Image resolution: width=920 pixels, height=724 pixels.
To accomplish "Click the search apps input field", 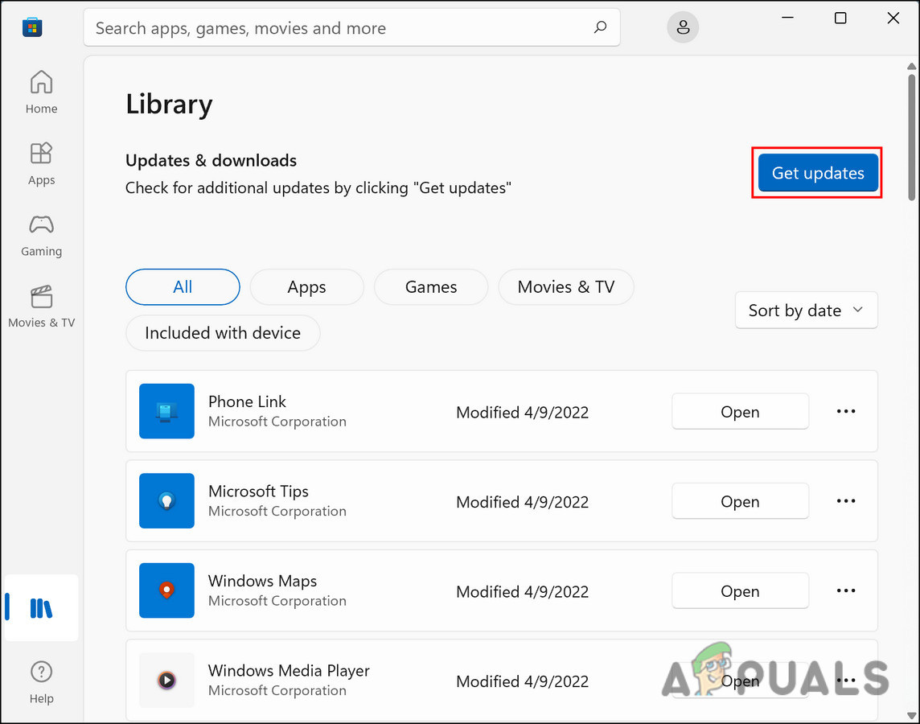I will point(351,27).
